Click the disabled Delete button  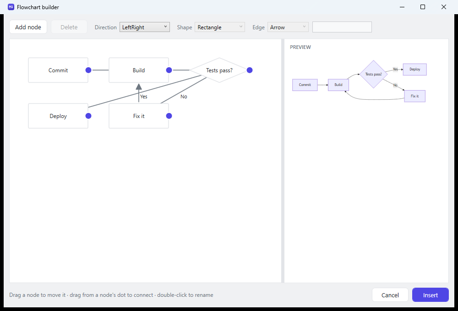(x=69, y=27)
